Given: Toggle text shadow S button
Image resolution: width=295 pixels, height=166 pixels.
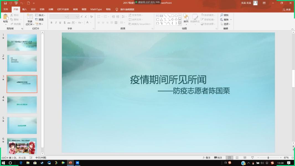Looking at the screenshot, I should (64, 23).
